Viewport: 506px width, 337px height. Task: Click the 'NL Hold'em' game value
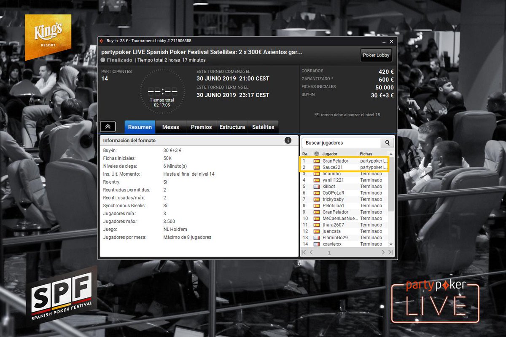coord(175,230)
